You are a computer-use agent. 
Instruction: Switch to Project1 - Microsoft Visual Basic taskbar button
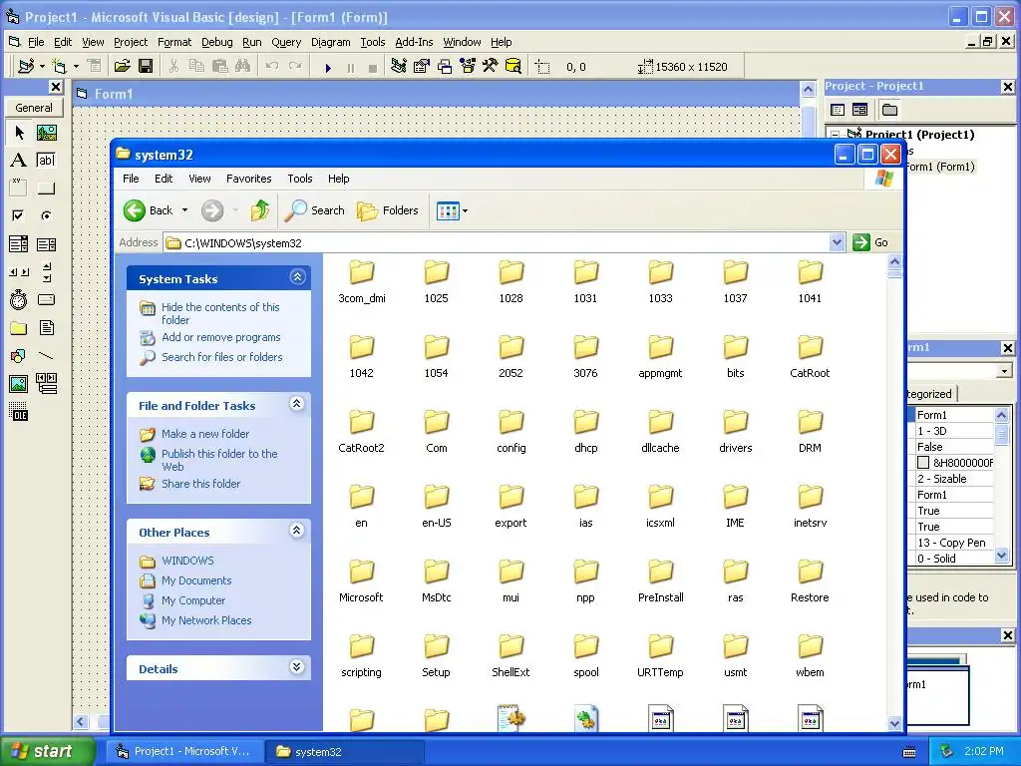pyautogui.click(x=185, y=751)
